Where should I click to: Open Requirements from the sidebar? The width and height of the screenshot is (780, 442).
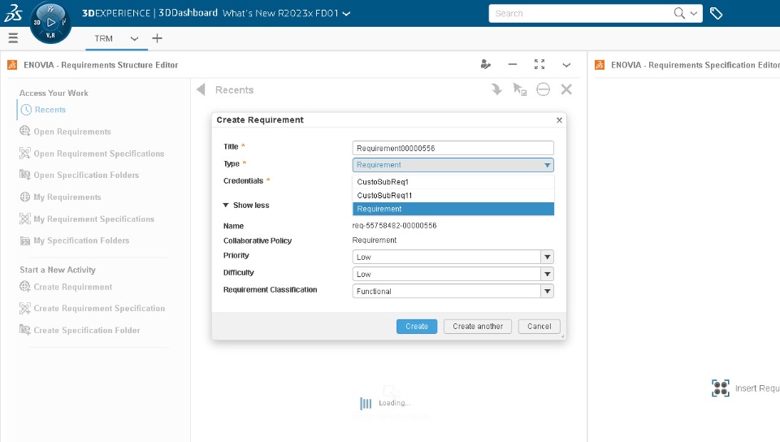pyautogui.click(x=72, y=132)
